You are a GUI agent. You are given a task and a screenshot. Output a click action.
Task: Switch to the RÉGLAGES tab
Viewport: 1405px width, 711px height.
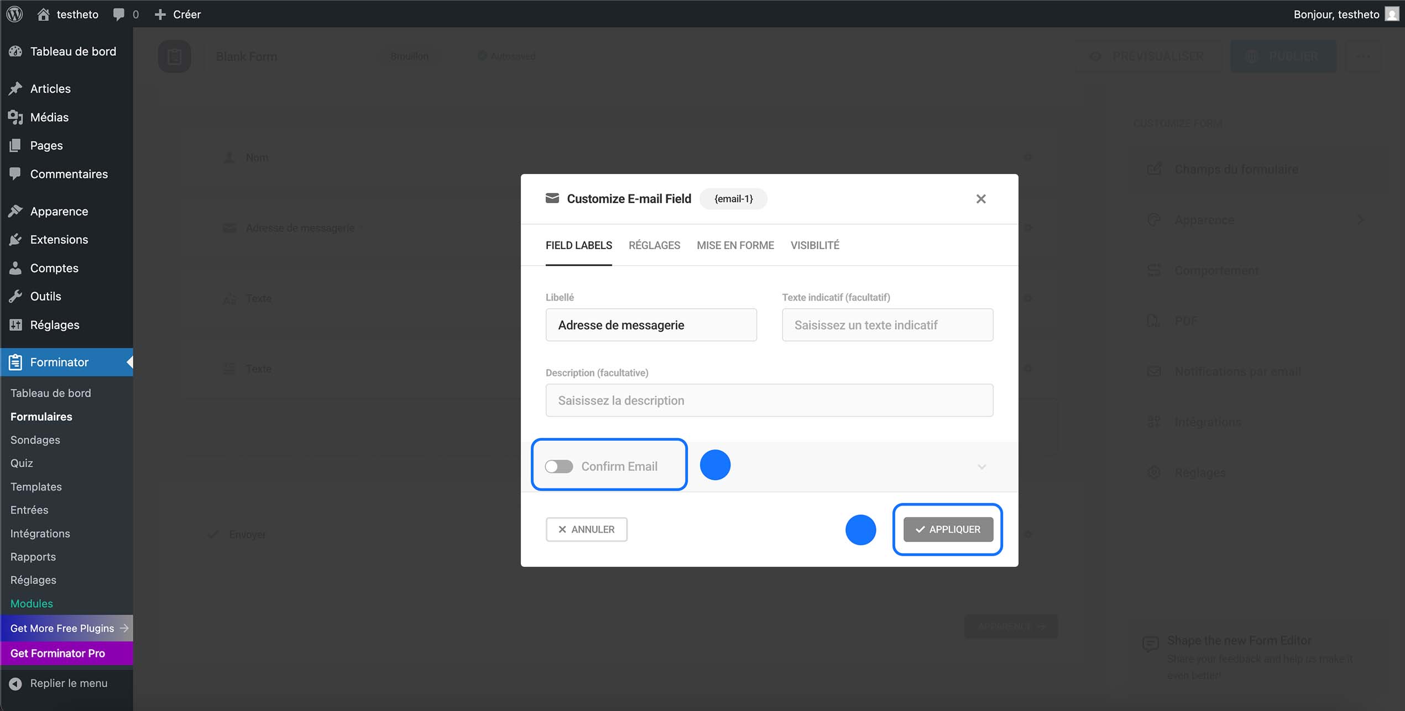click(654, 245)
